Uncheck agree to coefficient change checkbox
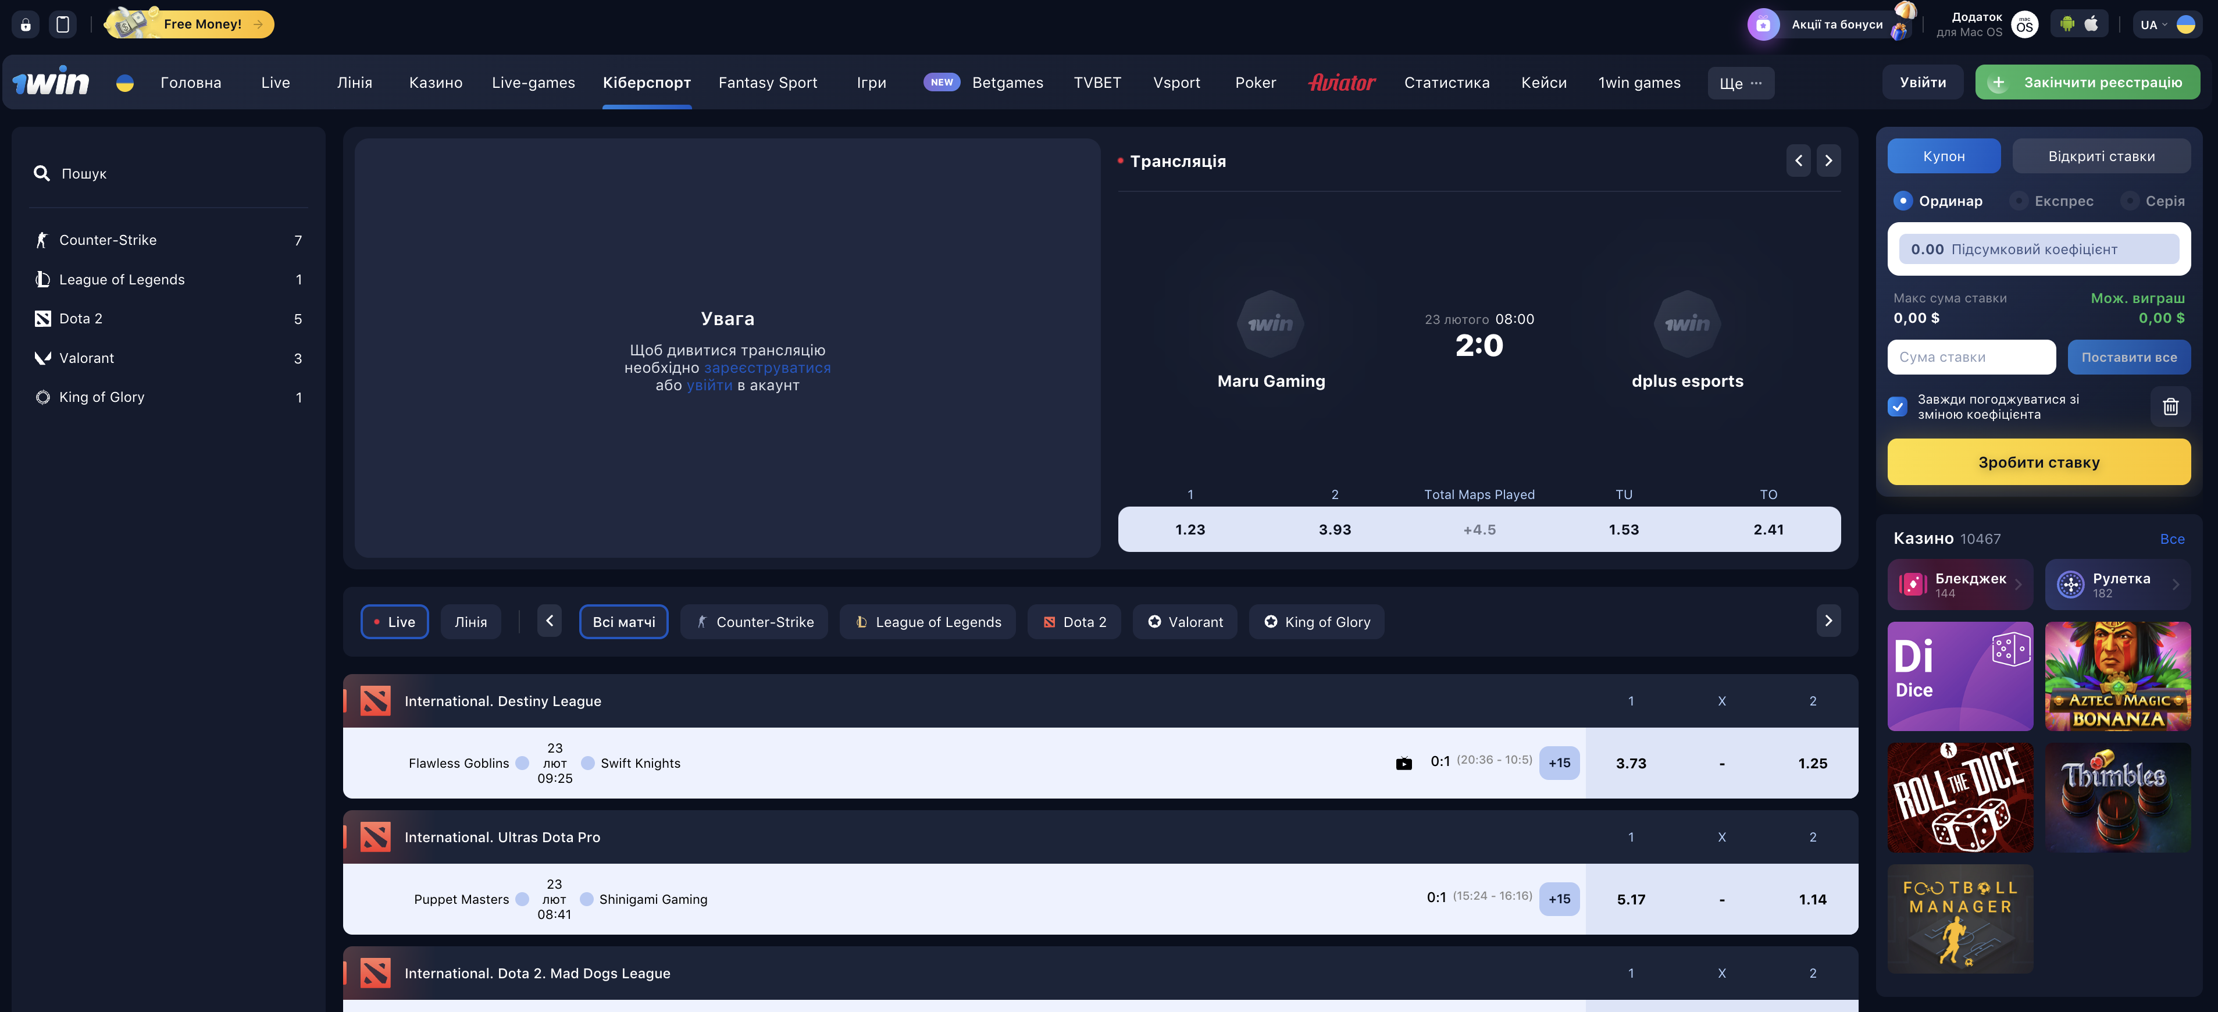Screen dimensions: 2218x1012 (x=1898, y=407)
